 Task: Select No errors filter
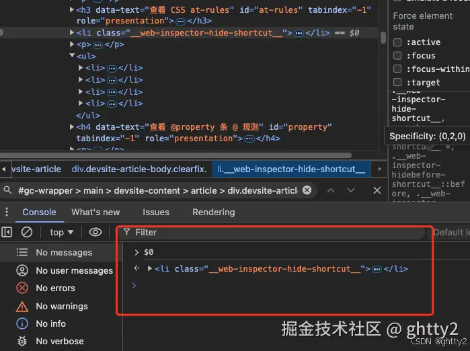(60, 288)
